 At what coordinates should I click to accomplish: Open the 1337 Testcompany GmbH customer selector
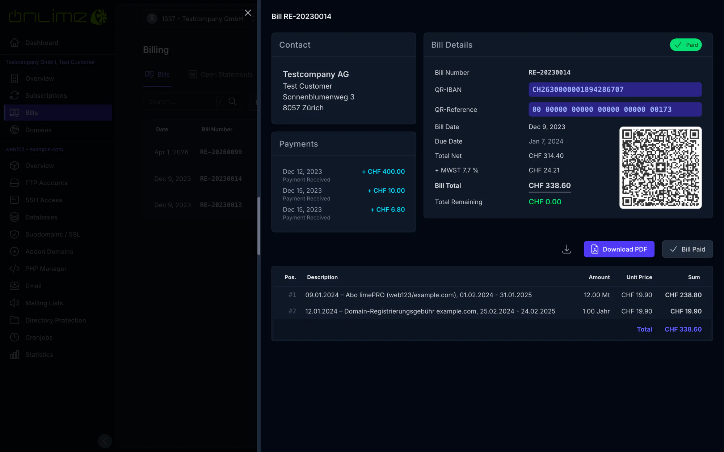point(200,18)
